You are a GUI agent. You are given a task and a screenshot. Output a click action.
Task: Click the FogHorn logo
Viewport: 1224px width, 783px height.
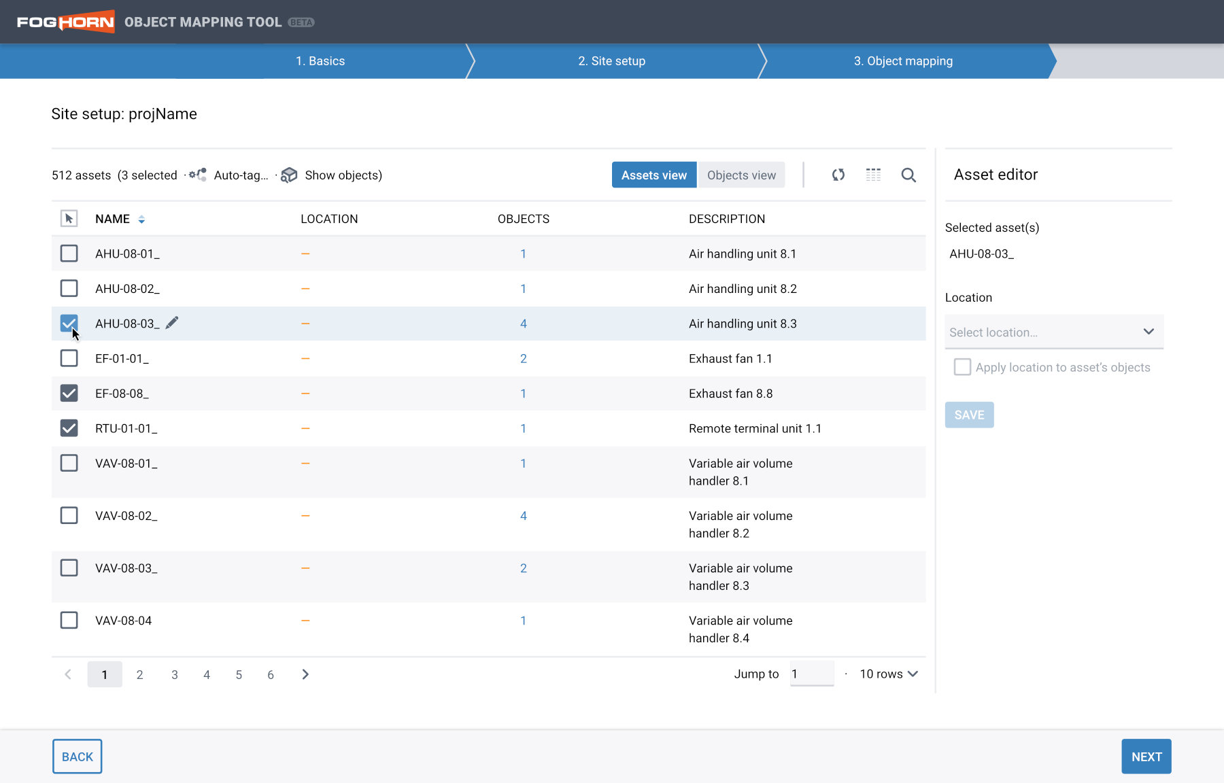[65, 22]
